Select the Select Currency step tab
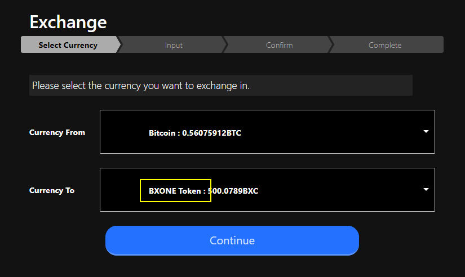 coord(68,45)
